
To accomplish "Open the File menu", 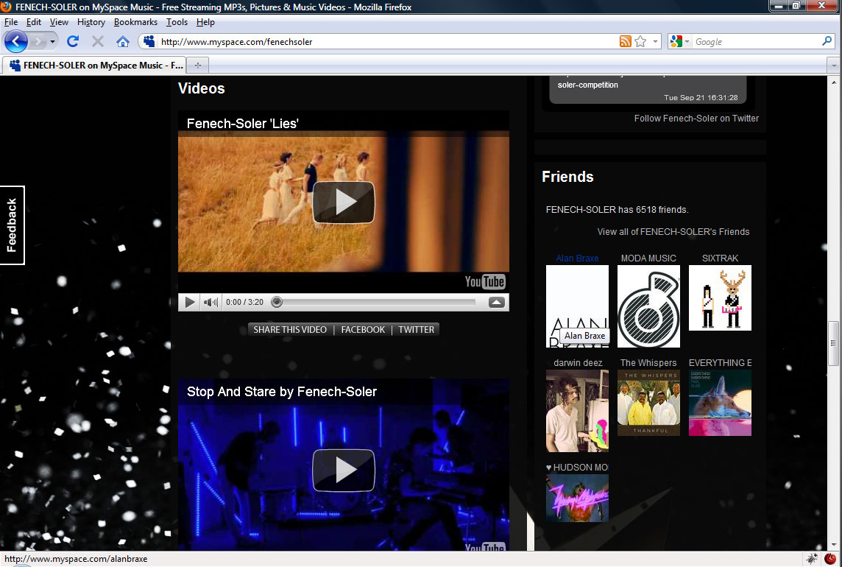I will coord(11,22).
